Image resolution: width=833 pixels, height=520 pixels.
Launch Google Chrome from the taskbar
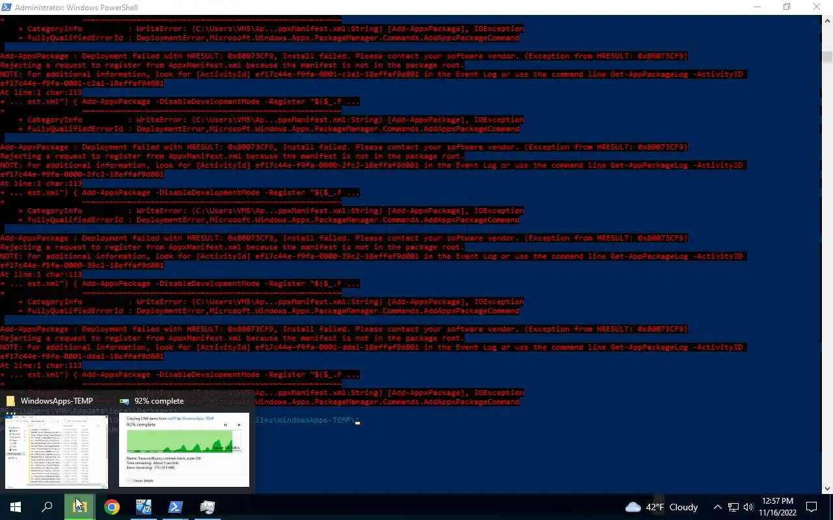tap(112, 507)
